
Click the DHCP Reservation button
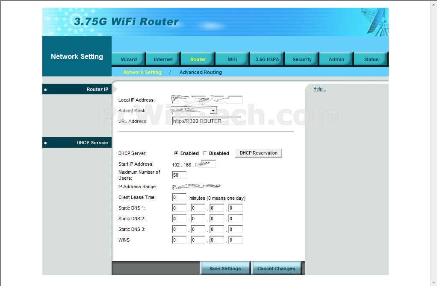[x=259, y=153]
